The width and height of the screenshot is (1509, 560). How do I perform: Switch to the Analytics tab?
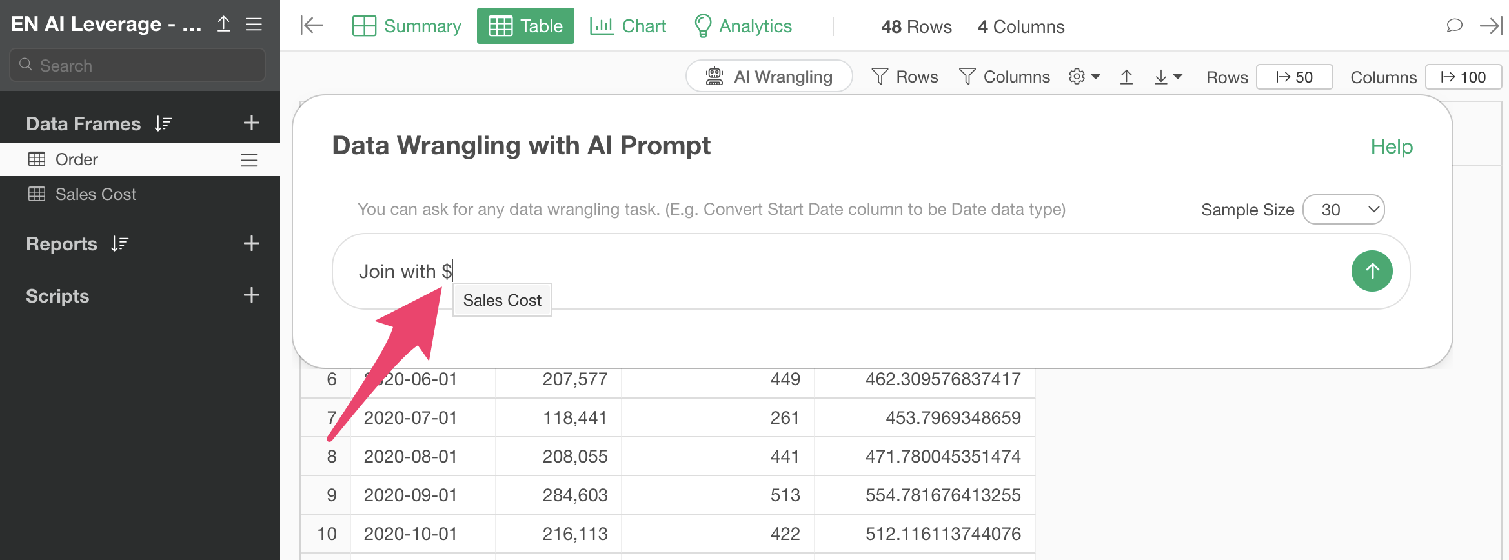coord(743,26)
